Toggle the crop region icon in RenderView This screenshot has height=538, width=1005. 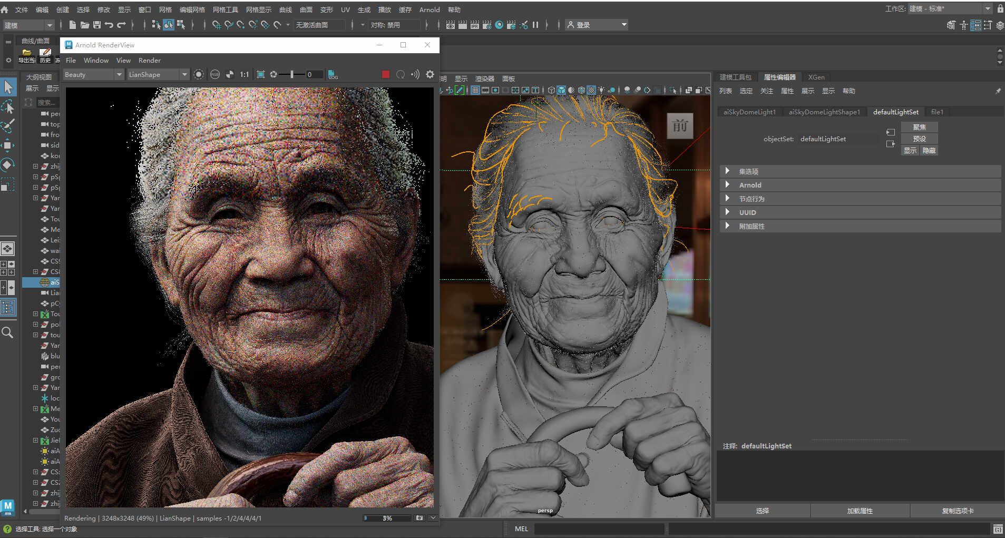pyautogui.click(x=261, y=75)
